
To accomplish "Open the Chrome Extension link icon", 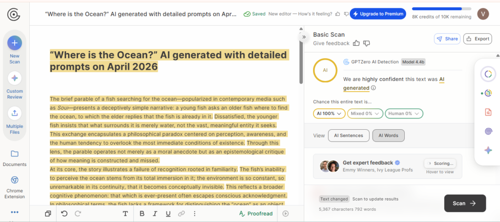I will coord(14,180).
